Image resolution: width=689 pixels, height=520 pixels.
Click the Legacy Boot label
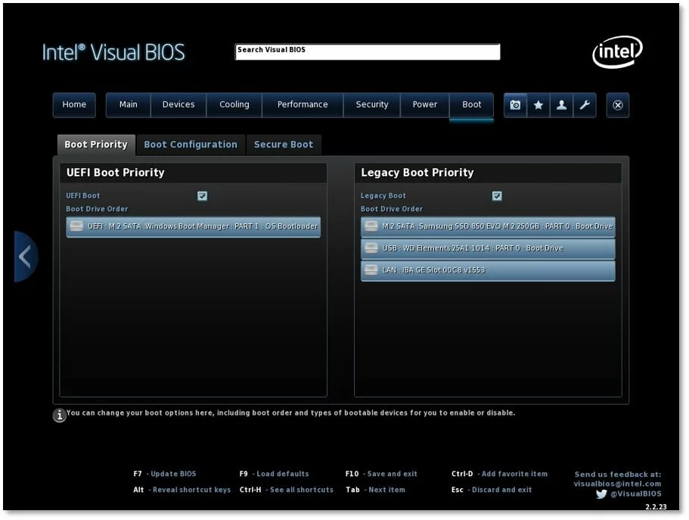tap(383, 196)
